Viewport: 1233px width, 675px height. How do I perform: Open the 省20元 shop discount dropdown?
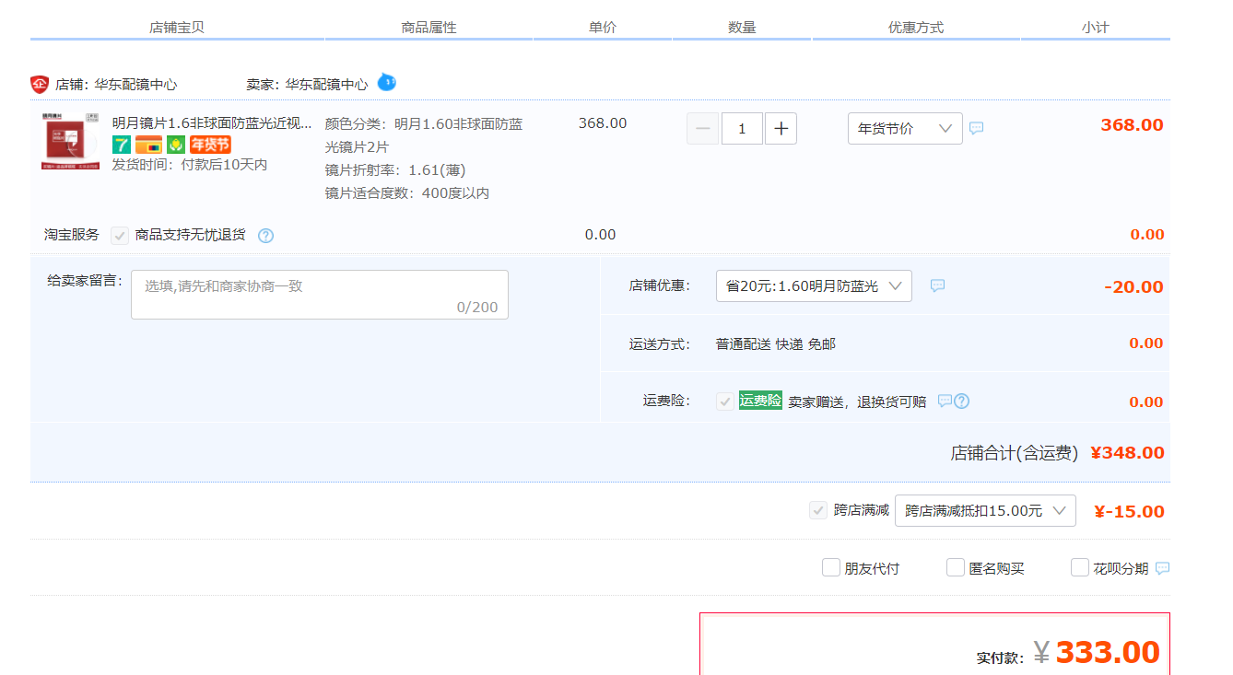pyautogui.click(x=814, y=286)
